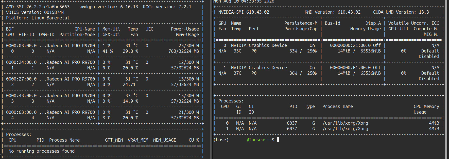Image resolution: width=449 pixels, height=159 pixels.
Task: Select the Bus-Id column header
Action: tap(333, 23)
